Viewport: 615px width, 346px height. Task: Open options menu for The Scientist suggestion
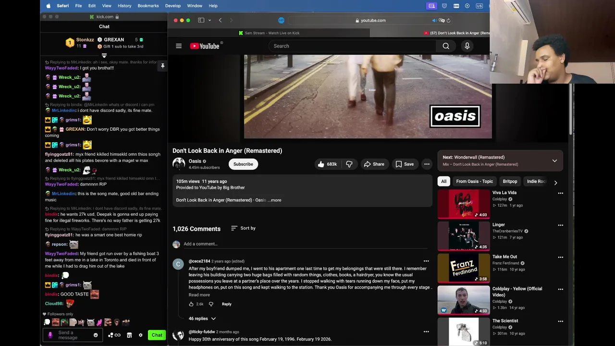(560, 321)
